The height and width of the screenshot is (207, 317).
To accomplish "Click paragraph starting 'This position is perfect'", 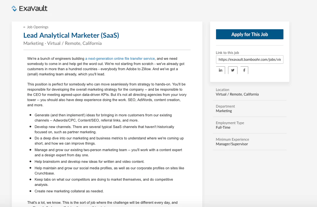I will point(107,95).
